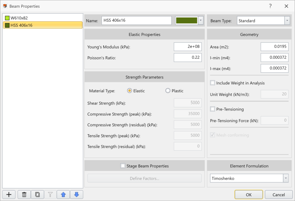The image size is (295, 201).
Task: Click the Young's Modulus input field
Action: (188, 47)
